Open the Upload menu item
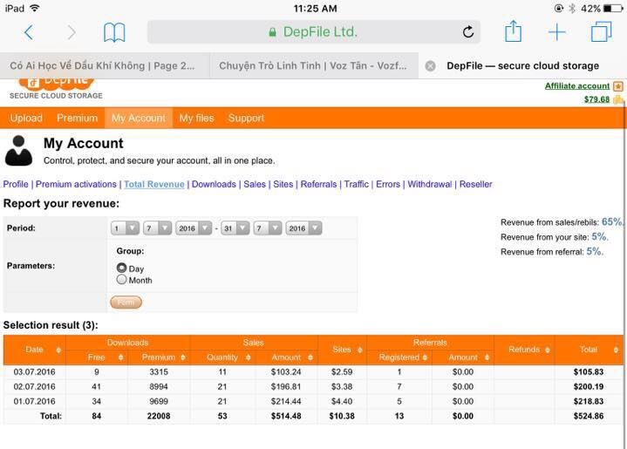This screenshot has height=449, width=627. tap(26, 119)
